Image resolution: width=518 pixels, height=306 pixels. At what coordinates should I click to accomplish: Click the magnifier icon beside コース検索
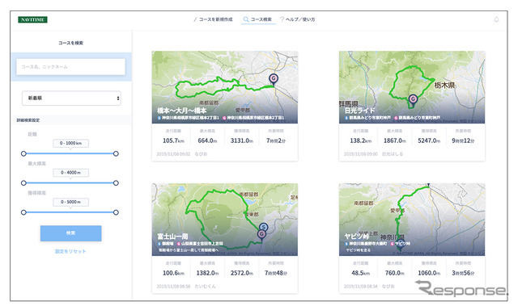246,19
